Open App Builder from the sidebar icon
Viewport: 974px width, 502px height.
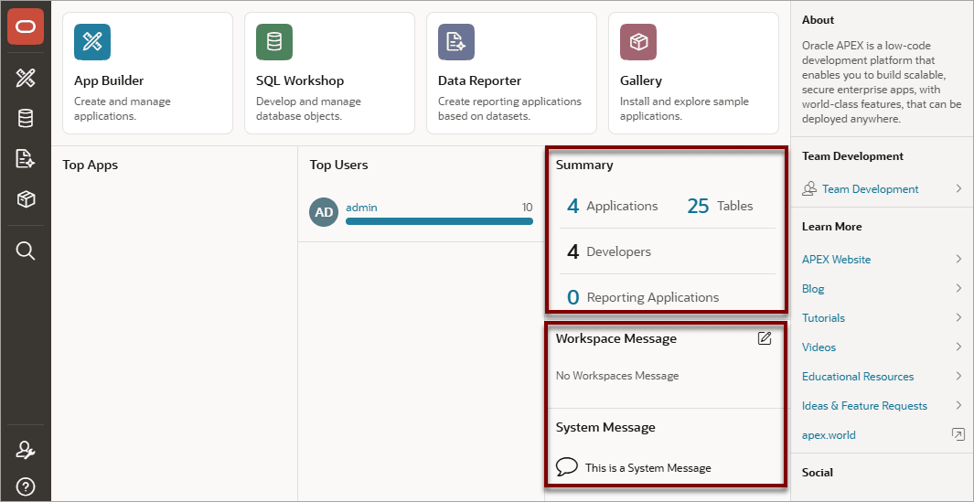coord(26,78)
